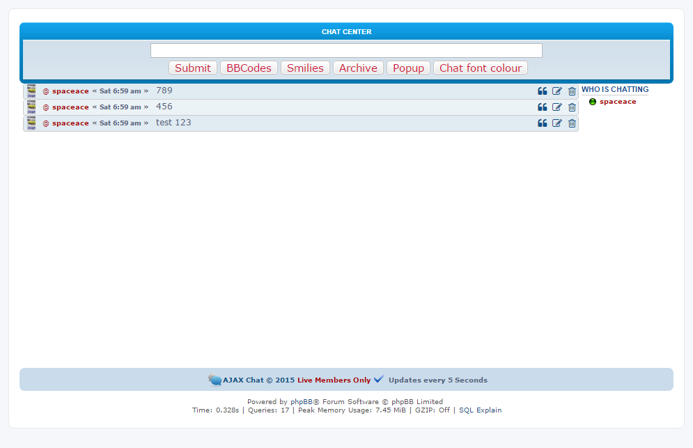This screenshot has width=693, height=448.
Task: Click the green online status icon
Action: [x=593, y=102]
